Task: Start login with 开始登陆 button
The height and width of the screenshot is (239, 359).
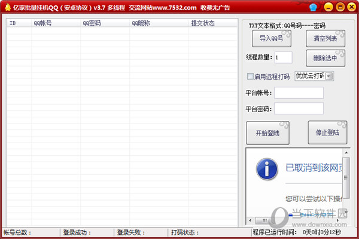Action: pyautogui.click(x=267, y=133)
